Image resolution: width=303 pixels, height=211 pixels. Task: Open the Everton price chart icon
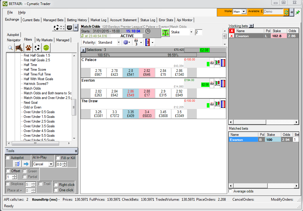click(x=212, y=83)
